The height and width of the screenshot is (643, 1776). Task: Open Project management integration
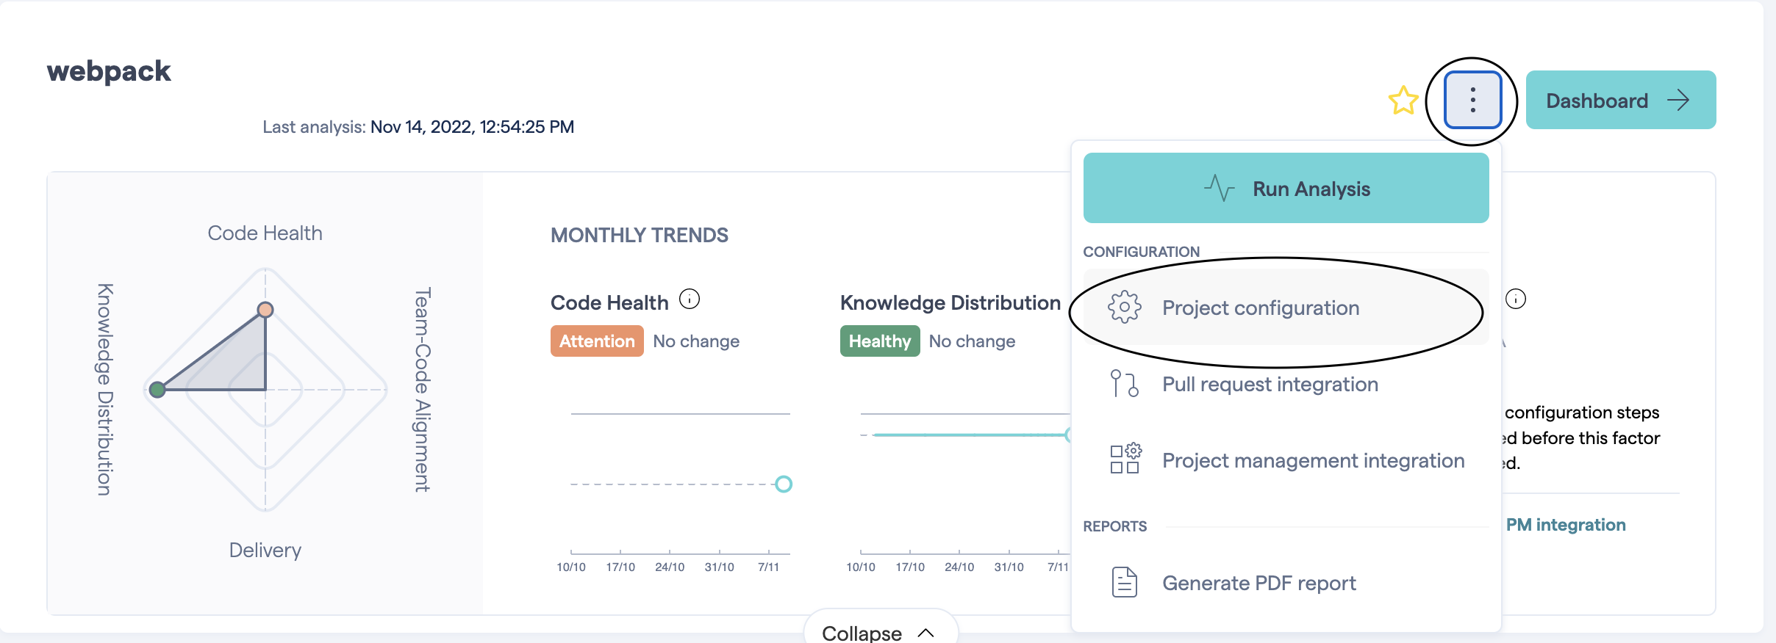[1313, 460]
